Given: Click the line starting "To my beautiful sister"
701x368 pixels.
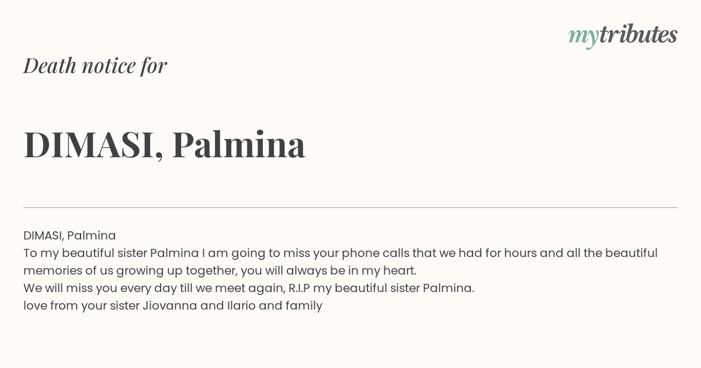Looking at the screenshot, I should (x=341, y=253).
